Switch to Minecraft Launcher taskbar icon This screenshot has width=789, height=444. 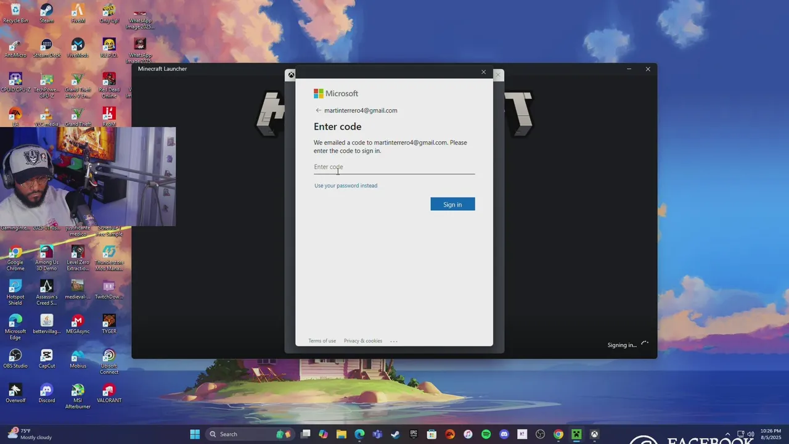(x=576, y=434)
